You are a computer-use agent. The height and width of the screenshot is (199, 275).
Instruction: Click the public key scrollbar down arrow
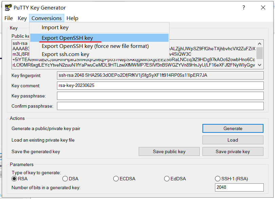(x=259, y=65)
